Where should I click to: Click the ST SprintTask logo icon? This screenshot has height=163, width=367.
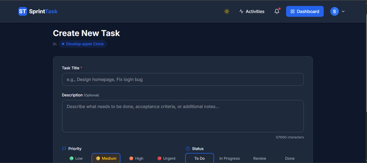click(23, 11)
